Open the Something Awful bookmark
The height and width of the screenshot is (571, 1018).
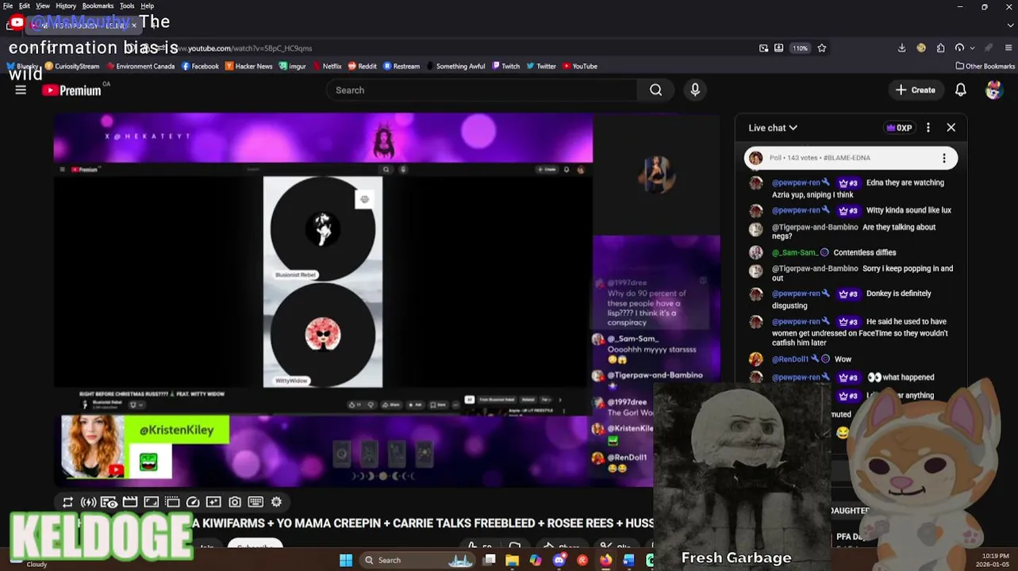tap(455, 67)
